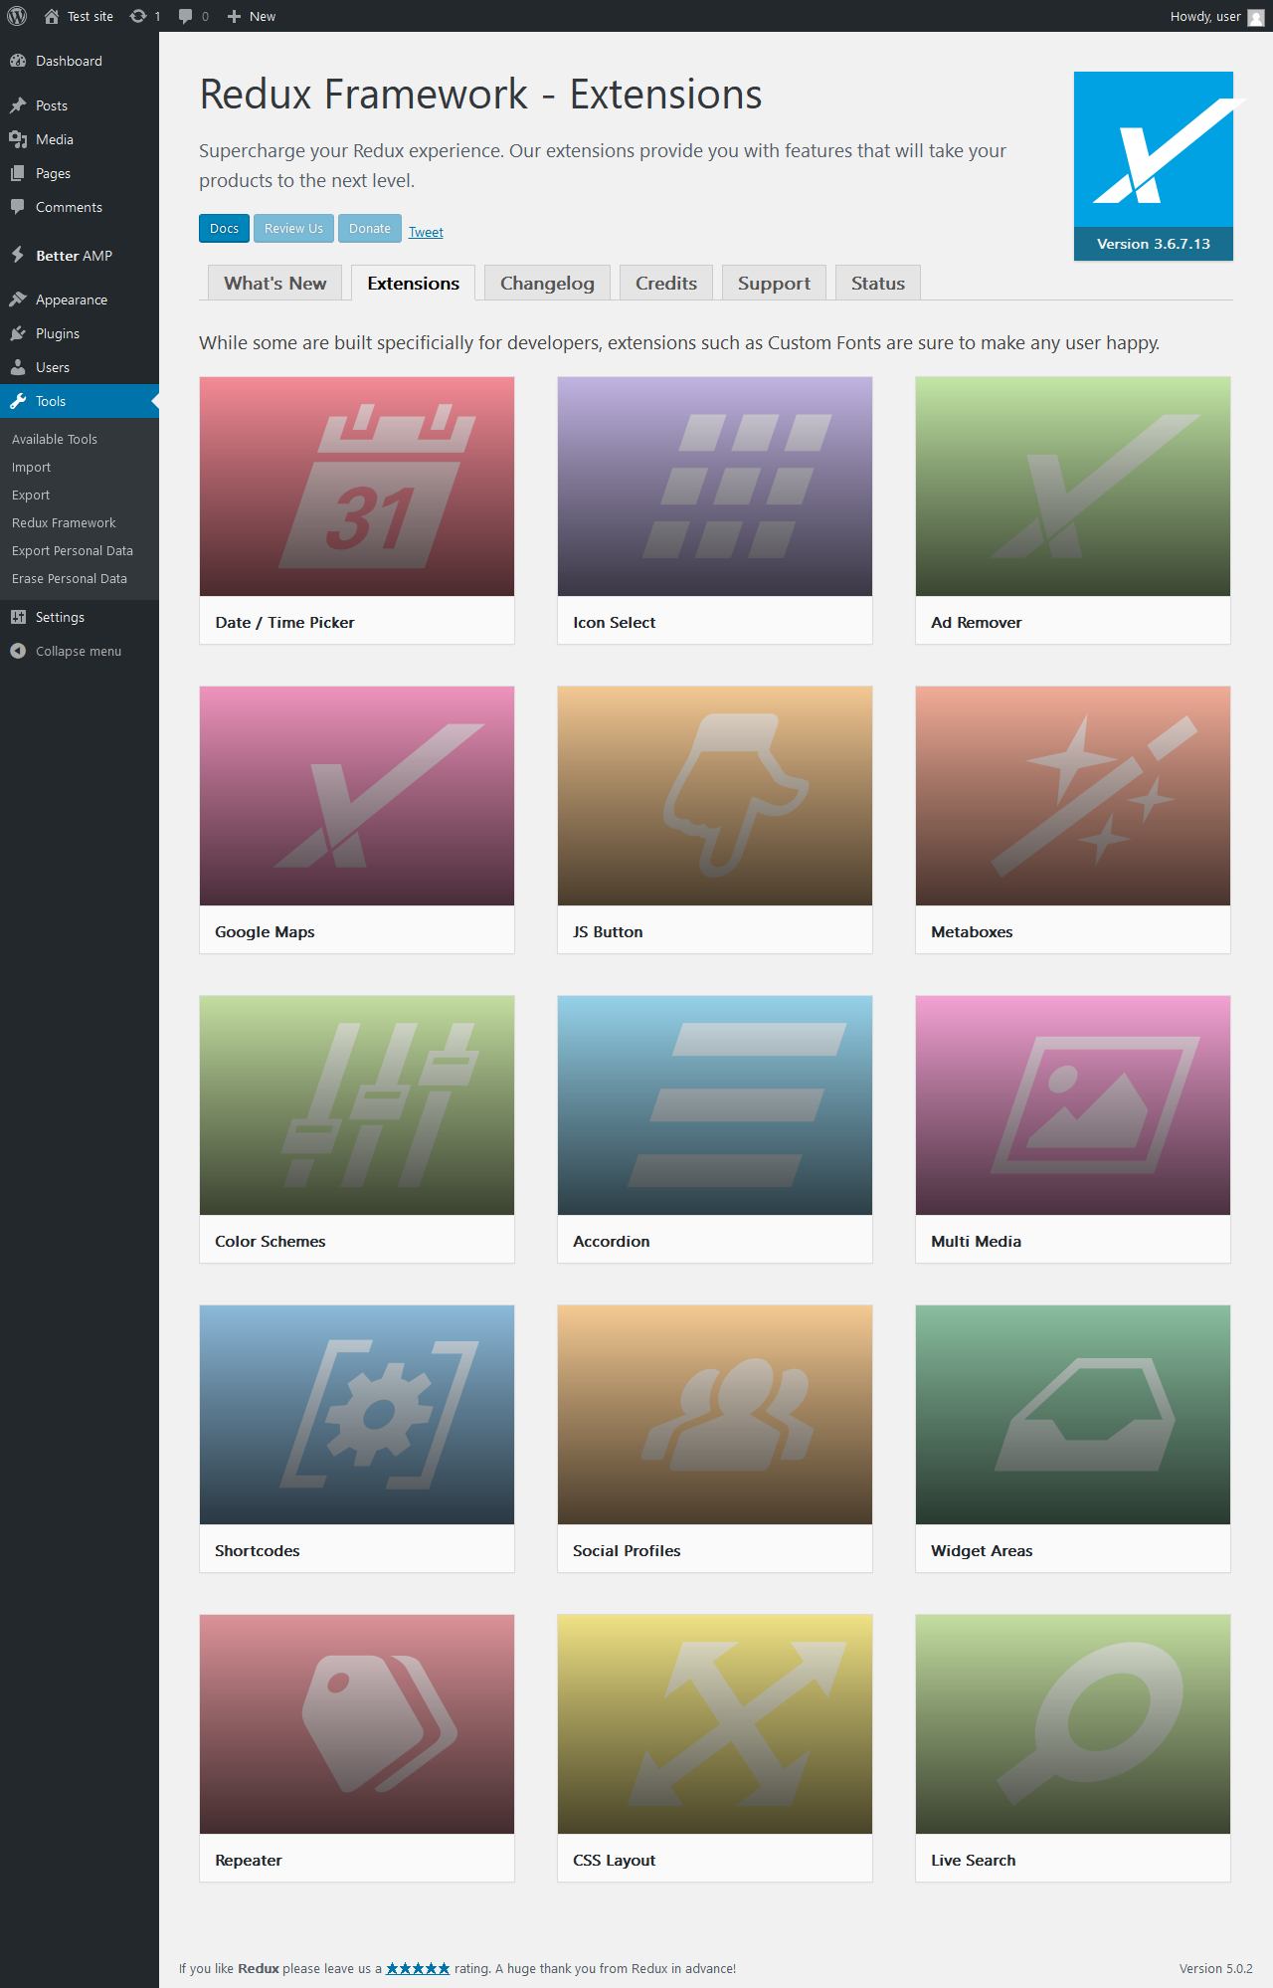Image resolution: width=1273 pixels, height=1988 pixels.
Task: Click the Docs button
Action: coord(224,228)
